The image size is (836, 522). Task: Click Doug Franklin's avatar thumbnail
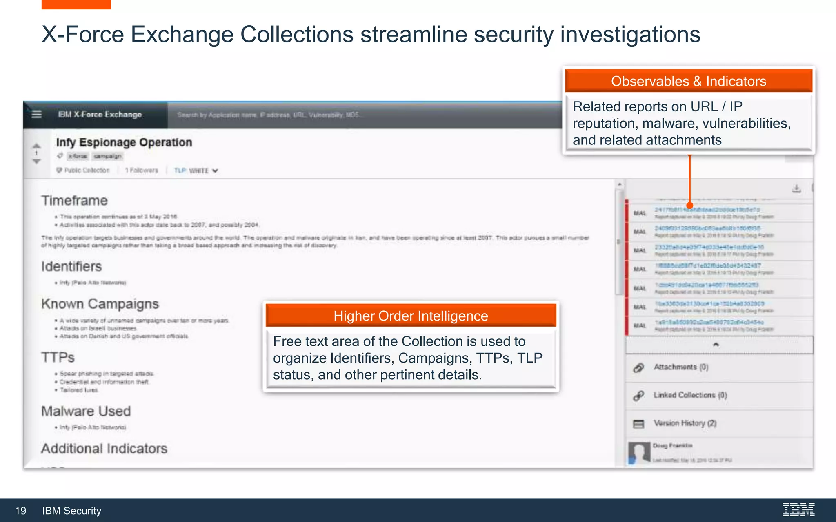[639, 453]
